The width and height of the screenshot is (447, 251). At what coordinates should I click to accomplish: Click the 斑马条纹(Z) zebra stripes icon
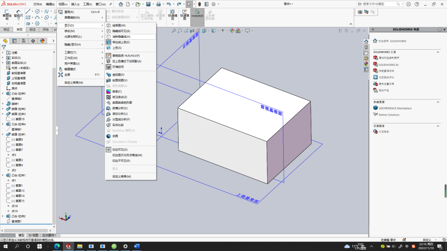tap(109, 97)
